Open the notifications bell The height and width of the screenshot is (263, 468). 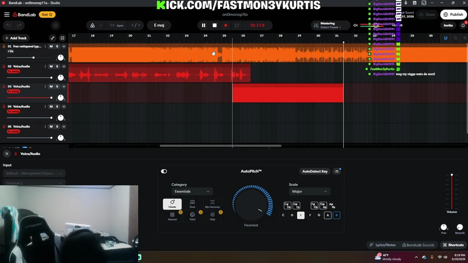(463, 25)
